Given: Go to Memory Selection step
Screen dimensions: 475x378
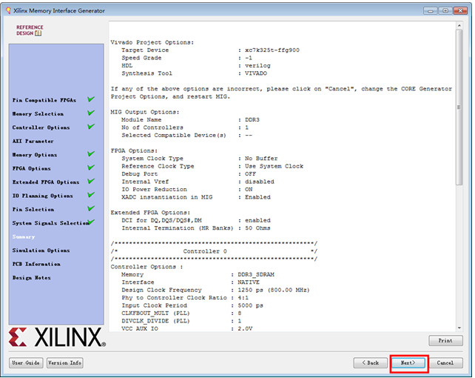Looking at the screenshot, I should coord(38,113).
